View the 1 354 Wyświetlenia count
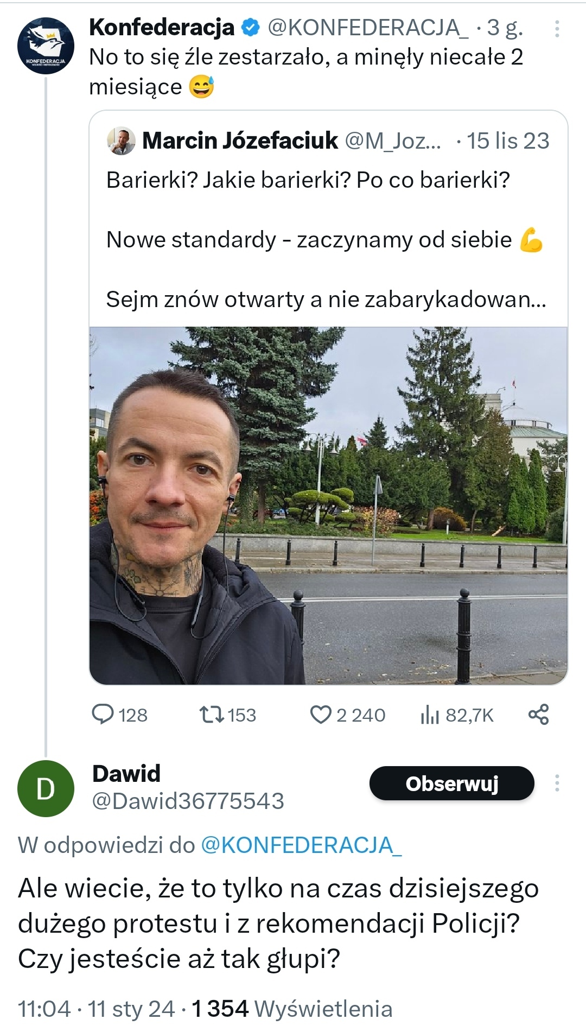586x1032 pixels. click(292, 1009)
